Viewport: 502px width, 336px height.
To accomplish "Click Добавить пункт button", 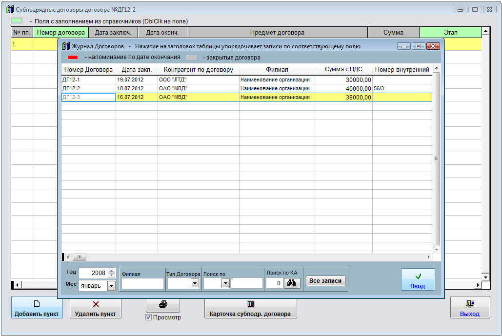I will coord(37,308).
